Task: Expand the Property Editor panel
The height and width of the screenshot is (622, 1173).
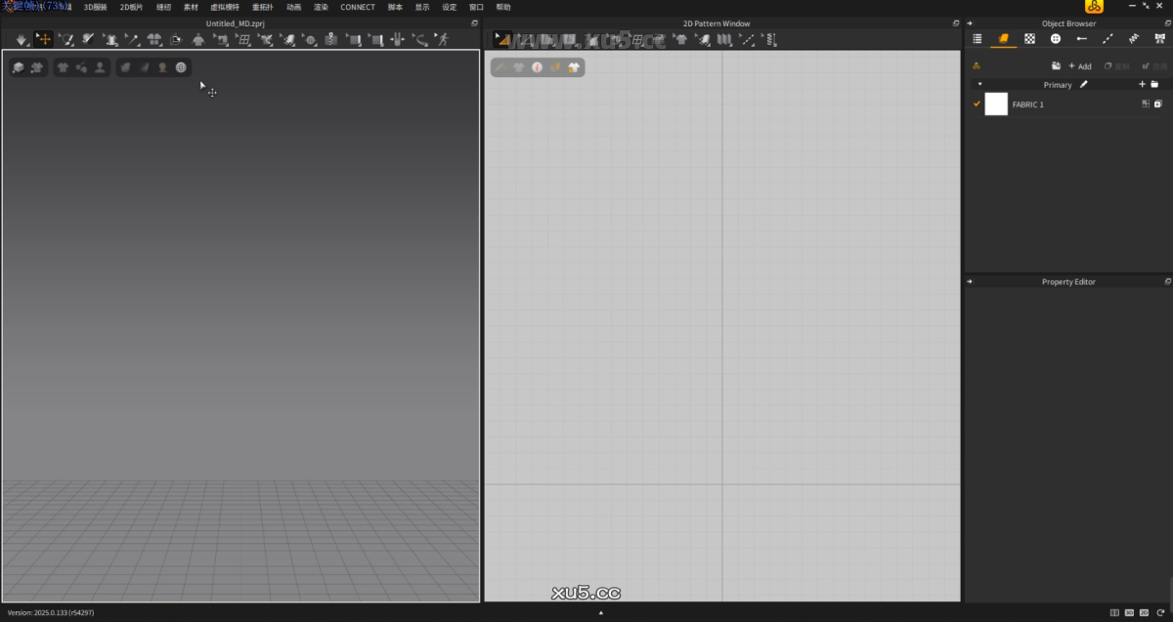Action: [x=969, y=281]
